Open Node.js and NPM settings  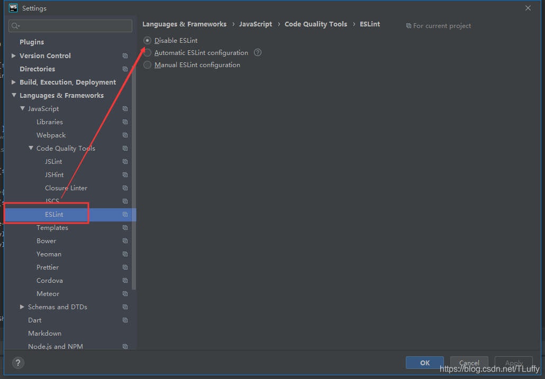coord(56,346)
